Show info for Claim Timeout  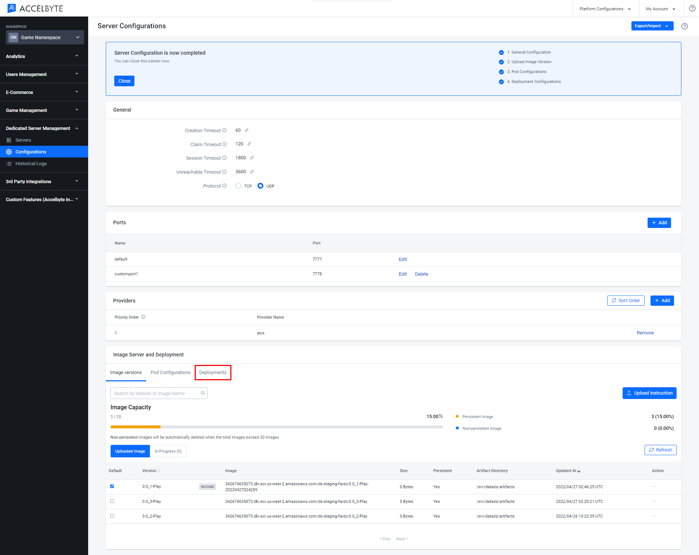[224, 144]
